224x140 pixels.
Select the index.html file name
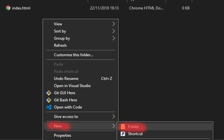pos(21,8)
